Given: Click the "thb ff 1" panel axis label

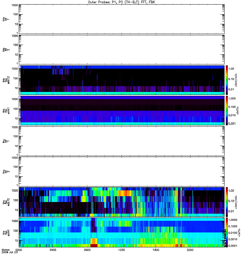Looking at the screenshot, I should pyautogui.click(x=6, y=19).
